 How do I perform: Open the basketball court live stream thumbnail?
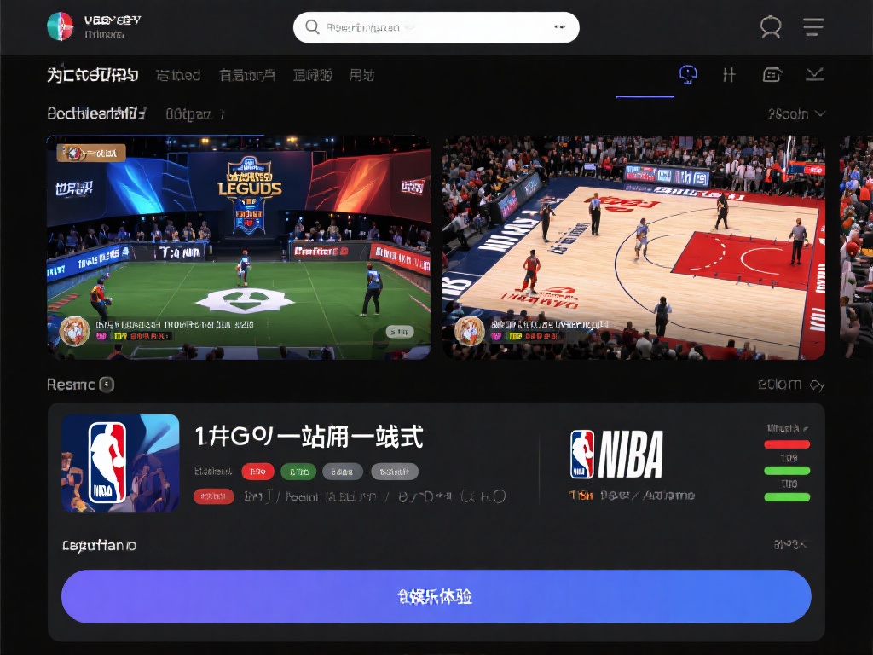(633, 247)
